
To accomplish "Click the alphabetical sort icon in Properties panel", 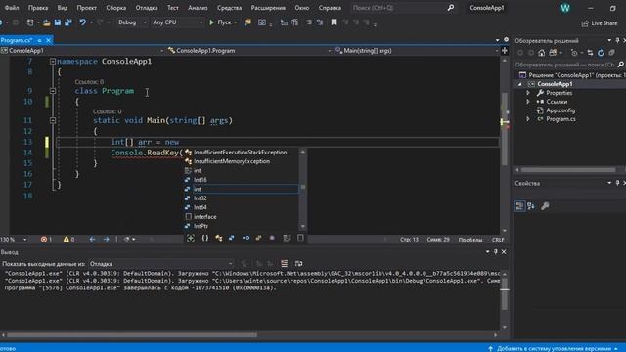I will click(531, 206).
